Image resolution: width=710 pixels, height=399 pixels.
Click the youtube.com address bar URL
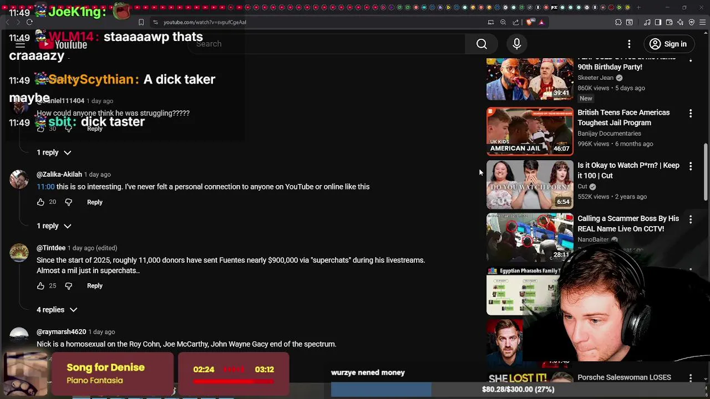click(x=205, y=22)
